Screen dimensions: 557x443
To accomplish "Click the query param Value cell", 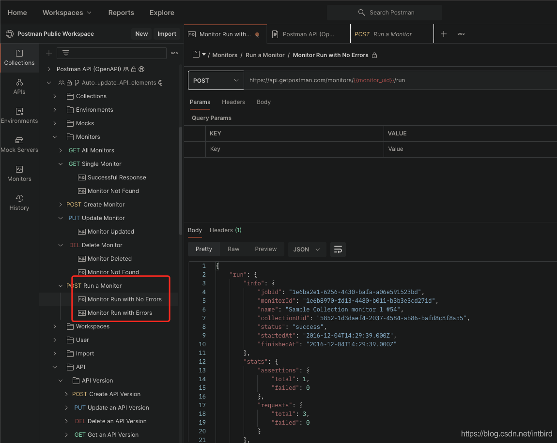I will (470, 149).
